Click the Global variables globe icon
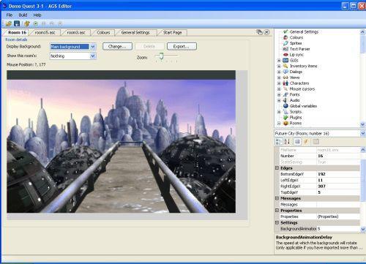This screenshot has height=264, width=366. click(x=285, y=106)
